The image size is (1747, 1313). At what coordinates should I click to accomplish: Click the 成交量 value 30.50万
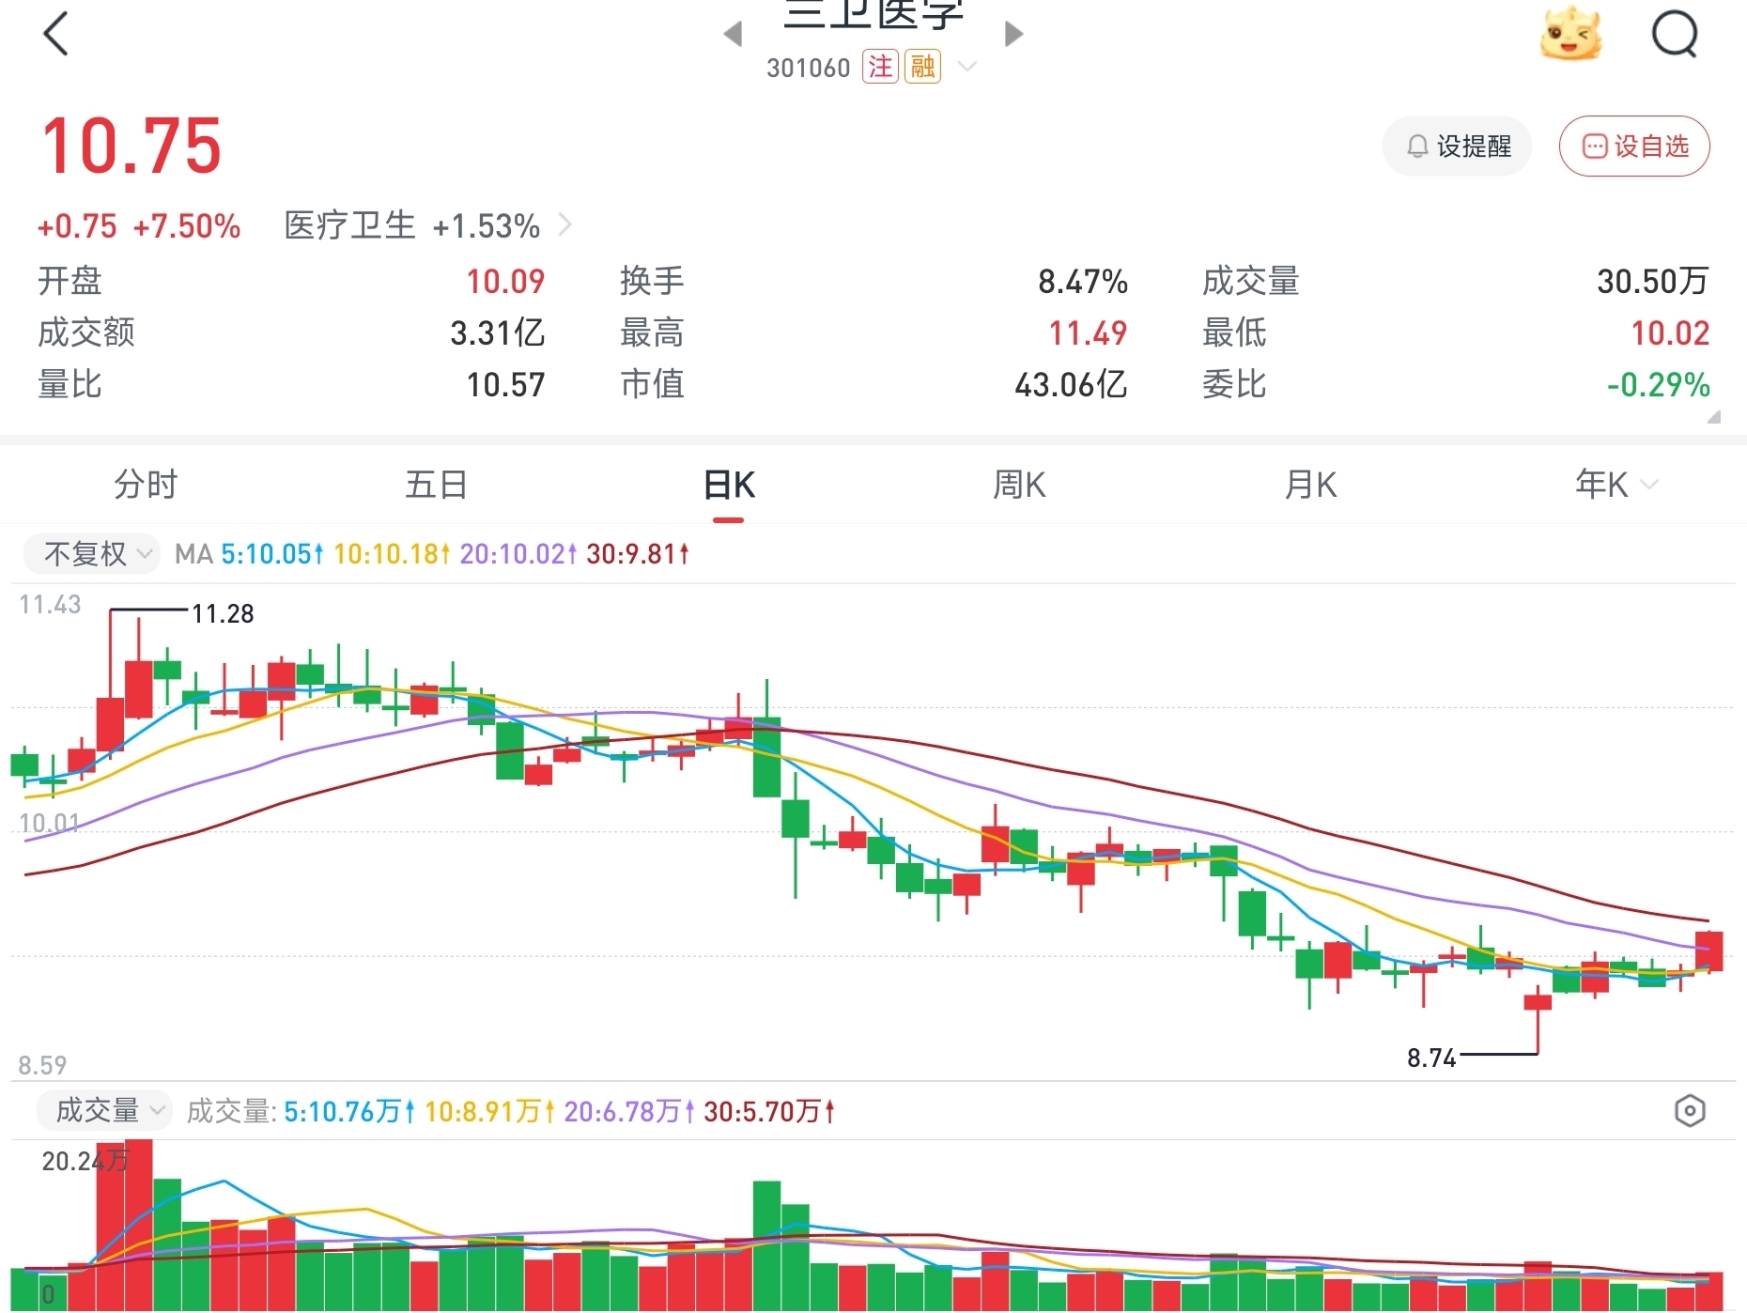1653,281
